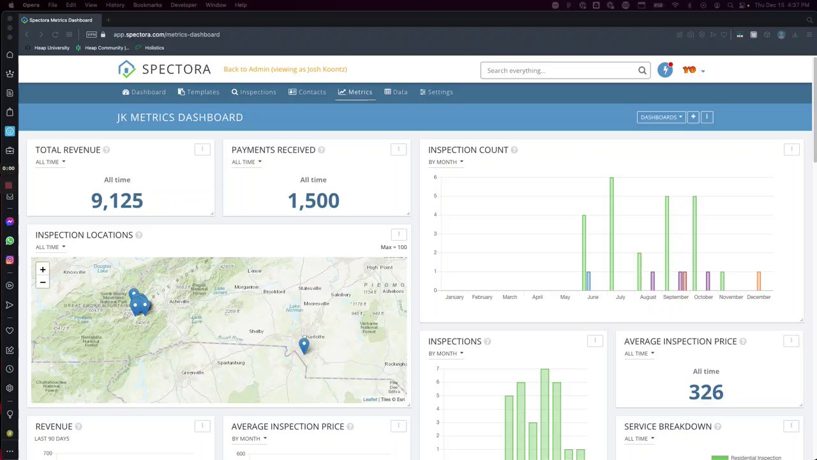
Task: Go to the Inspections tab
Action: click(x=253, y=92)
